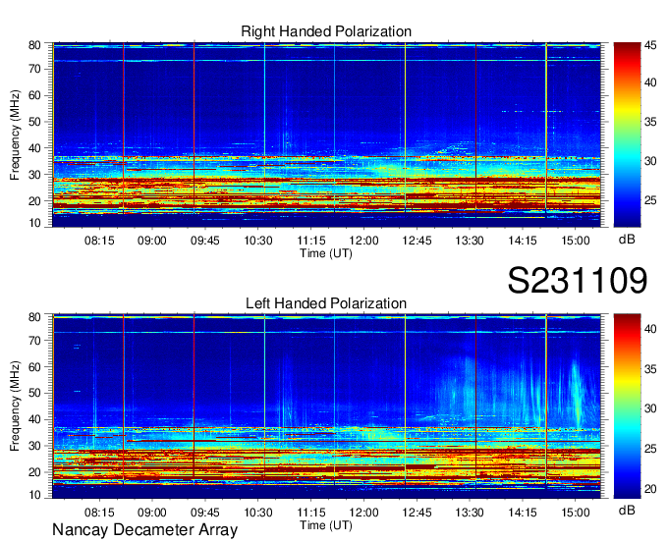Click "15:00" time tick under Right Handed plot
The image size is (668, 542).
pyautogui.click(x=575, y=241)
